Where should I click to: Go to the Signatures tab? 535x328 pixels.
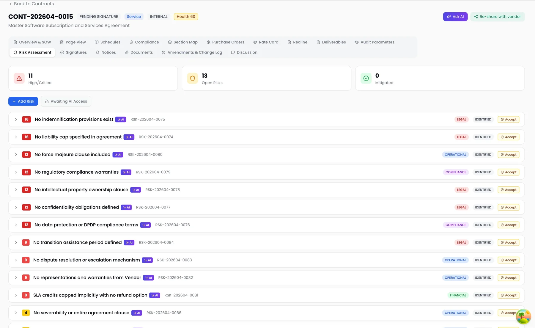pos(73,52)
